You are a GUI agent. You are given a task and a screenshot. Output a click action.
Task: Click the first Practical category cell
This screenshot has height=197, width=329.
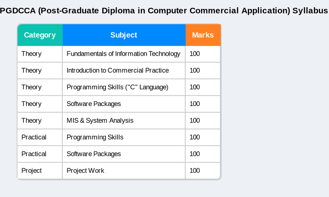pos(40,137)
